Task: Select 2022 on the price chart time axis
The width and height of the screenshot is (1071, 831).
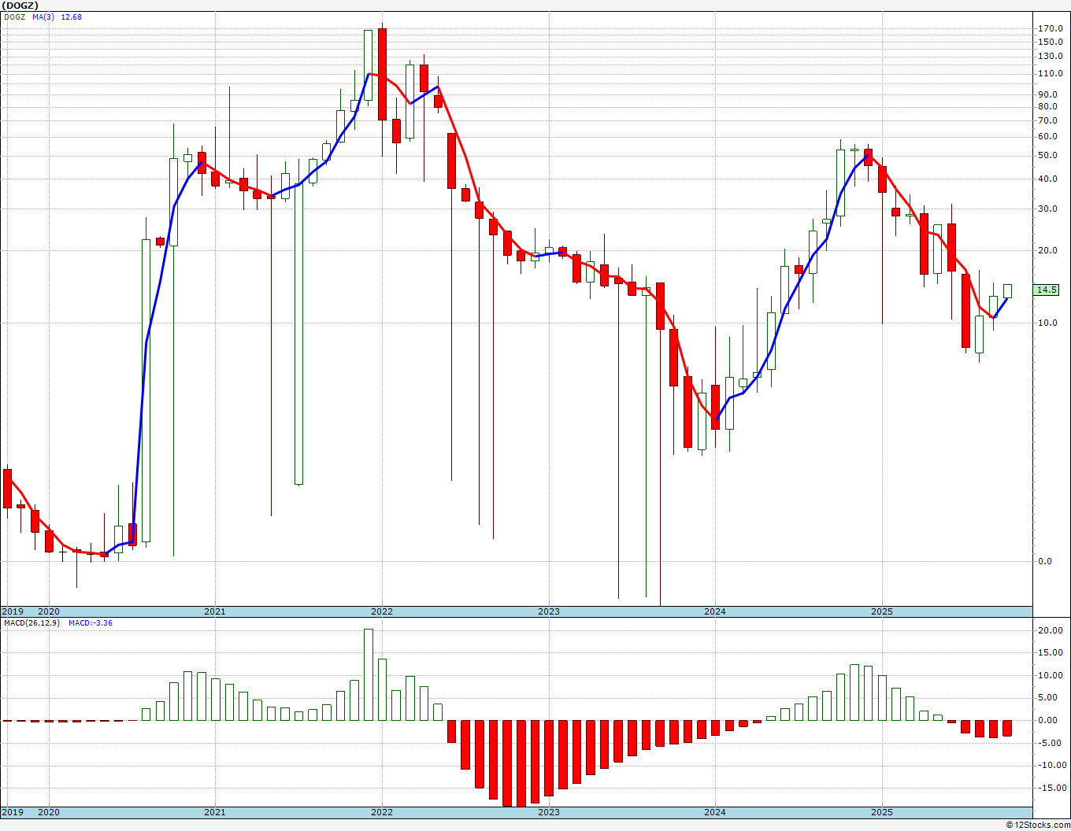Action: click(x=382, y=611)
